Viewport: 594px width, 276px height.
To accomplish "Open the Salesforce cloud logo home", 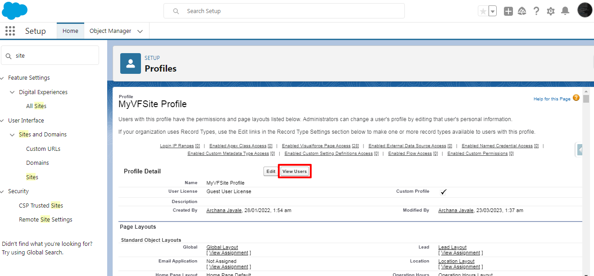I will click(15, 10).
